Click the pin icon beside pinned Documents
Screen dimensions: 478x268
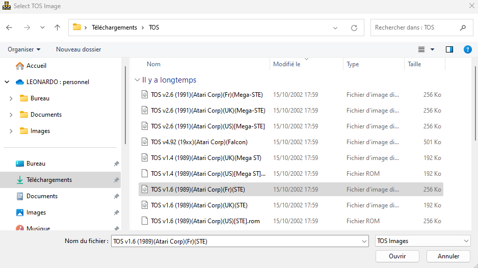tap(116, 196)
